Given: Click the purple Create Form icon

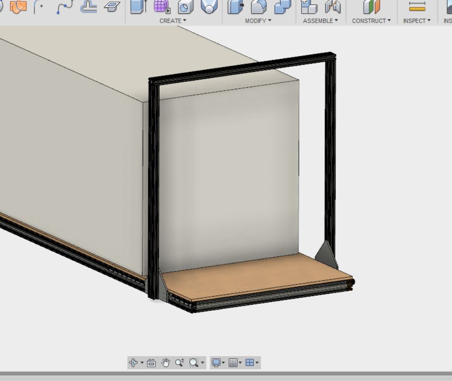Looking at the screenshot, I should click(x=161, y=7).
